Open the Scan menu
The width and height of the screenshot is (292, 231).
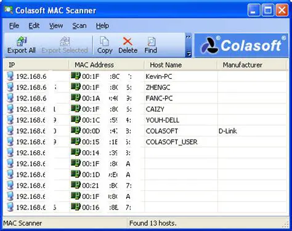point(79,26)
